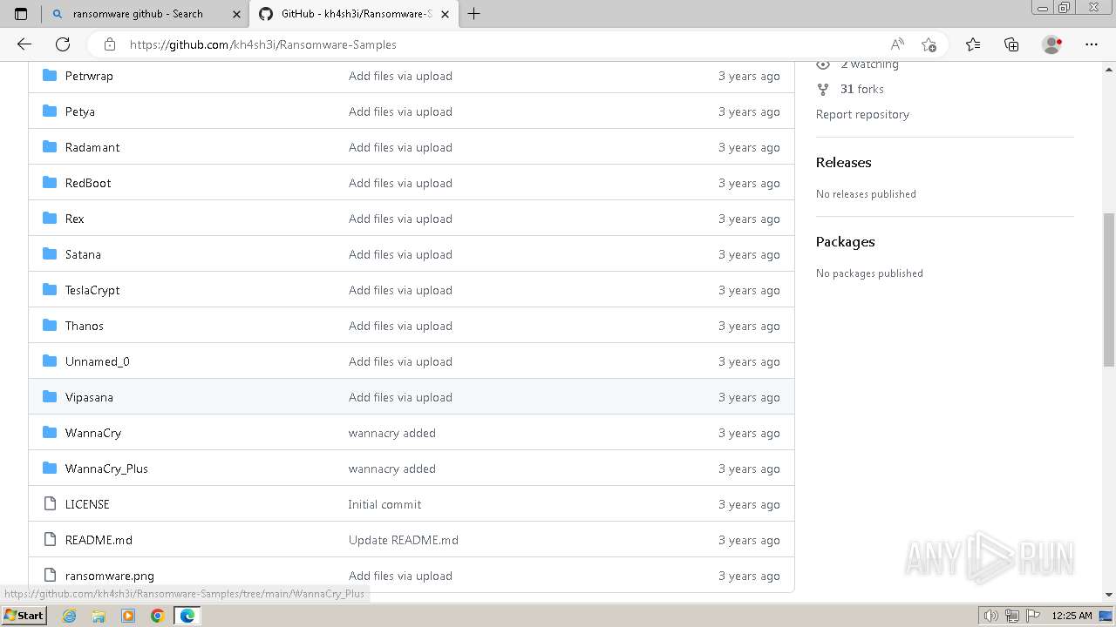Open the "Update README.md" commit link

point(404,540)
